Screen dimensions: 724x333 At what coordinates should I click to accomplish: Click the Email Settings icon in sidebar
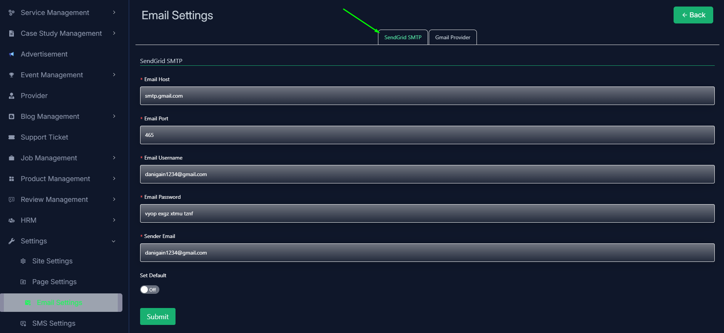[28, 303]
